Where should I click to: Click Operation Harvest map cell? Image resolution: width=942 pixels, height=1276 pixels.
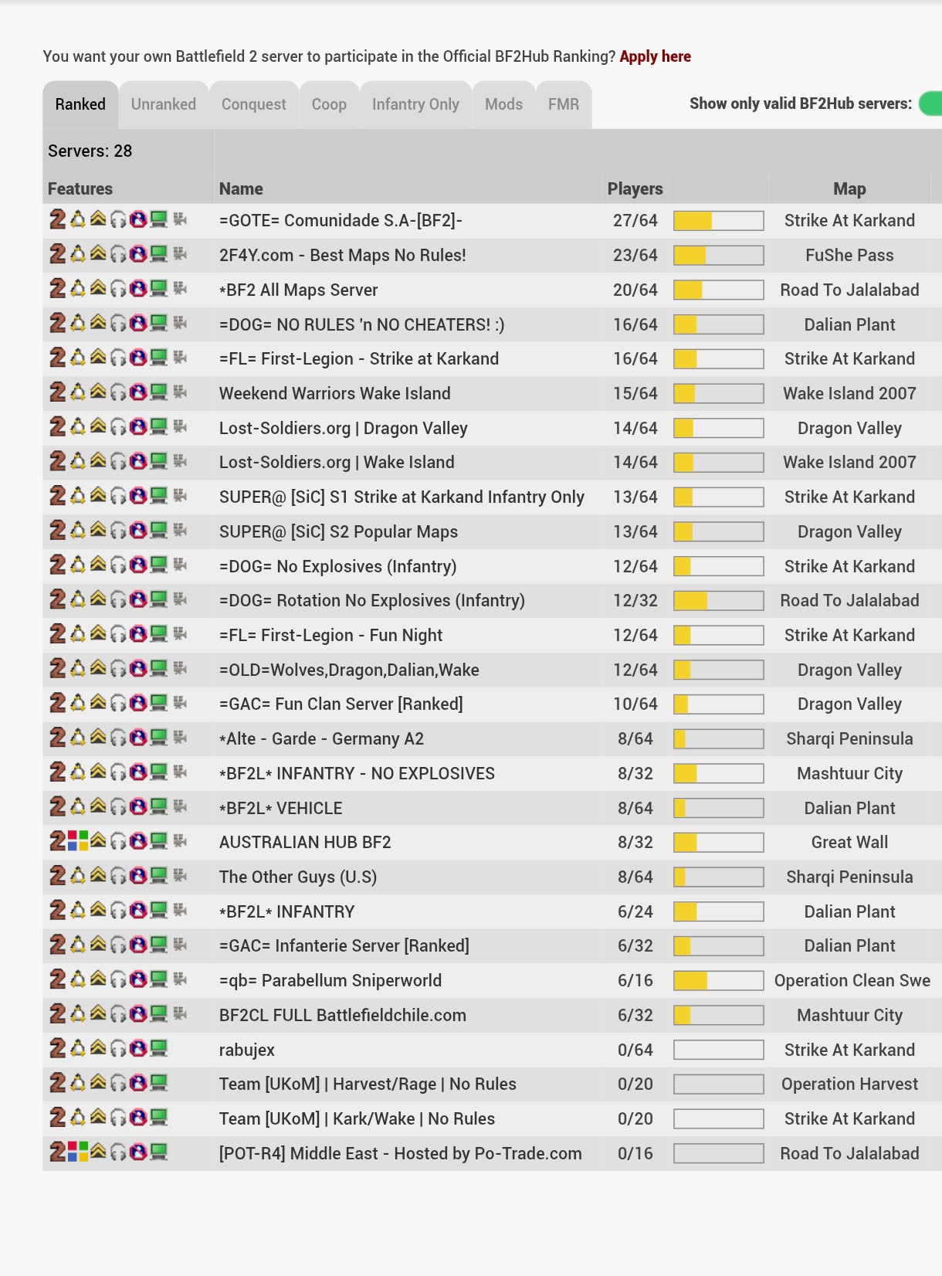(x=849, y=1084)
